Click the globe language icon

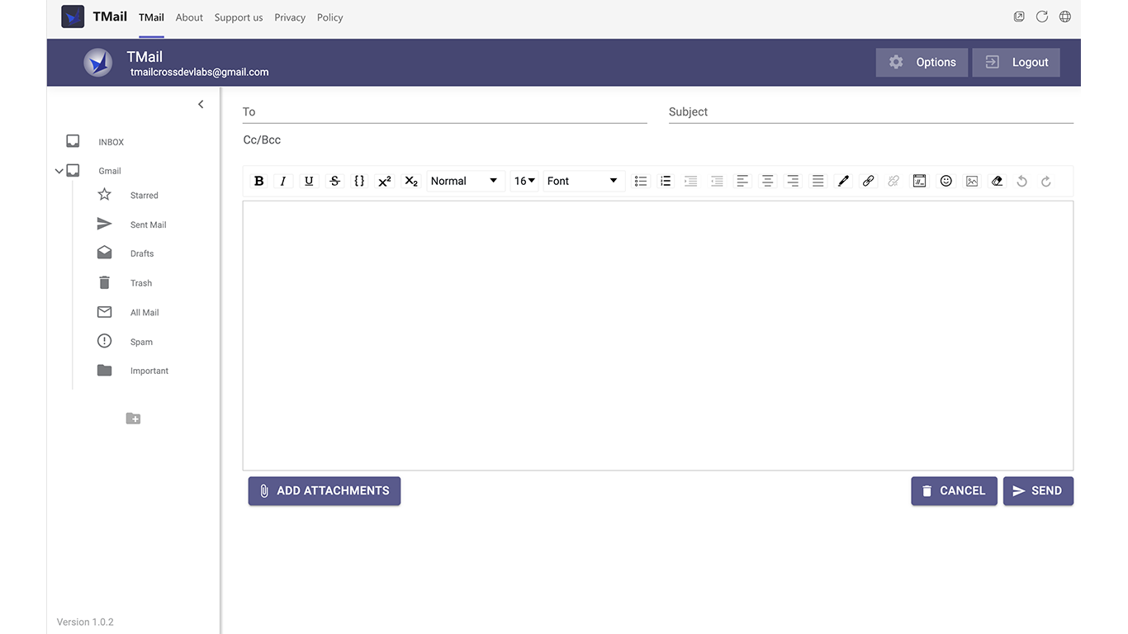(1065, 17)
